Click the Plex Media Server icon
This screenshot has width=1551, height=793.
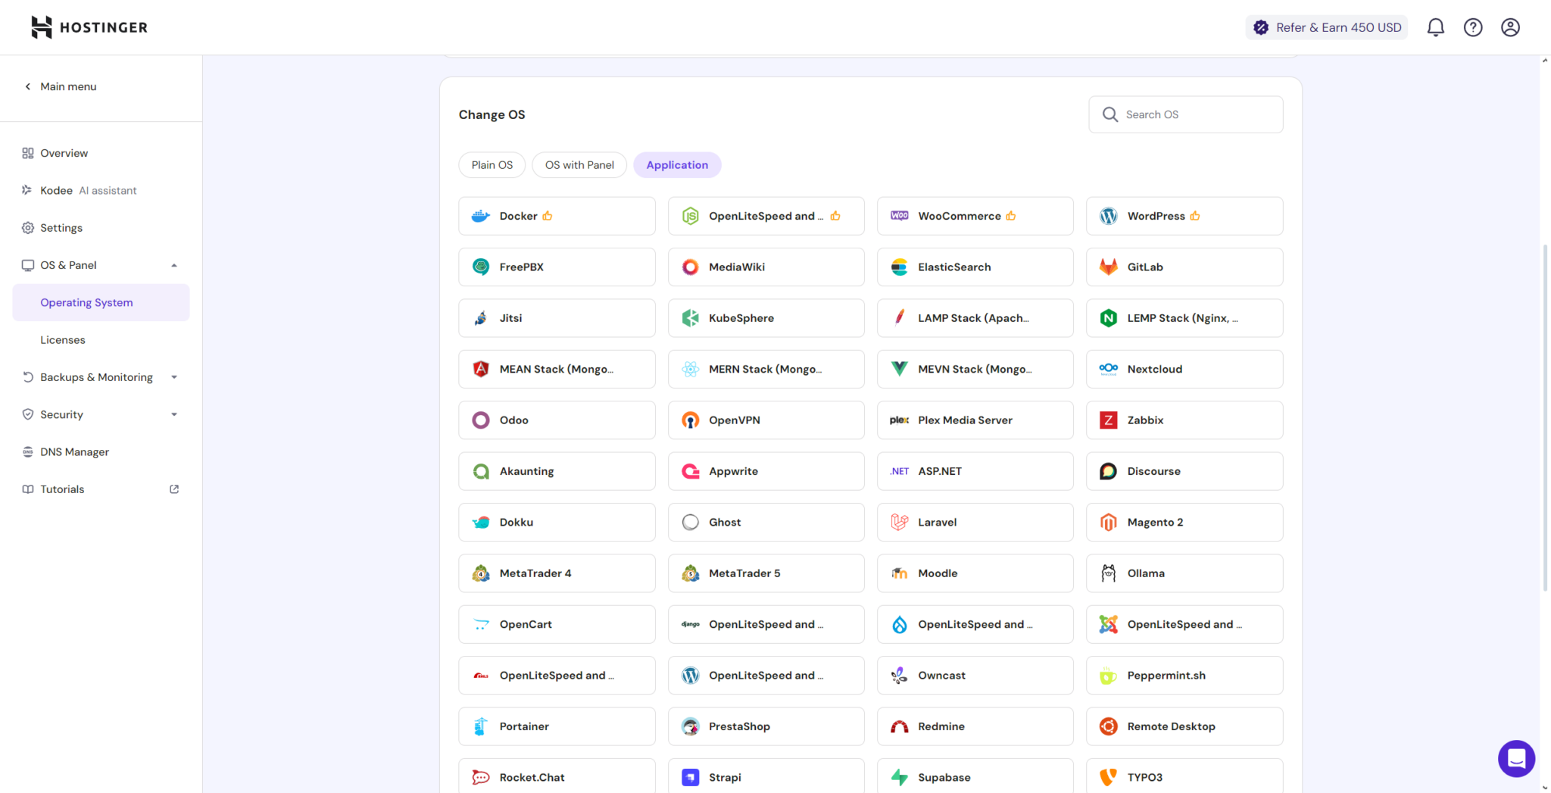898,420
